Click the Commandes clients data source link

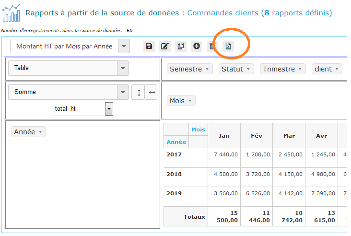click(x=222, y=13)
